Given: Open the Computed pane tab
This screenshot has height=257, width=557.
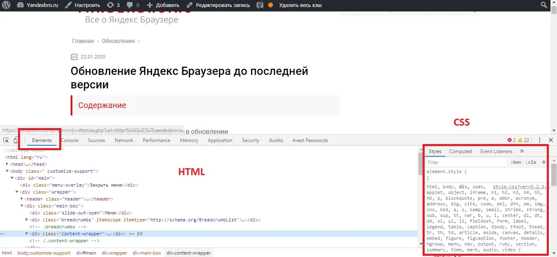Looking at the screenshot, I should 461,151.
